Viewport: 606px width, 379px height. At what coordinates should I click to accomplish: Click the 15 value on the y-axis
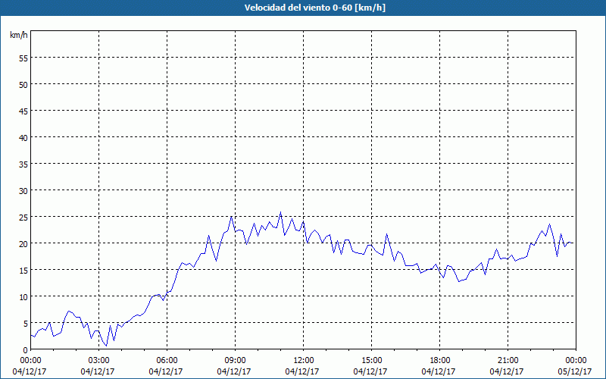(x=23, y=270)
